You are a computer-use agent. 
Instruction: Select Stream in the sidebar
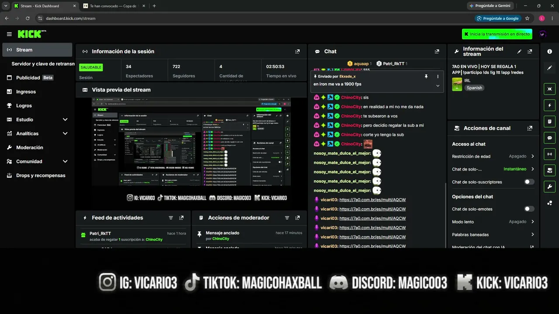point(37,50)
